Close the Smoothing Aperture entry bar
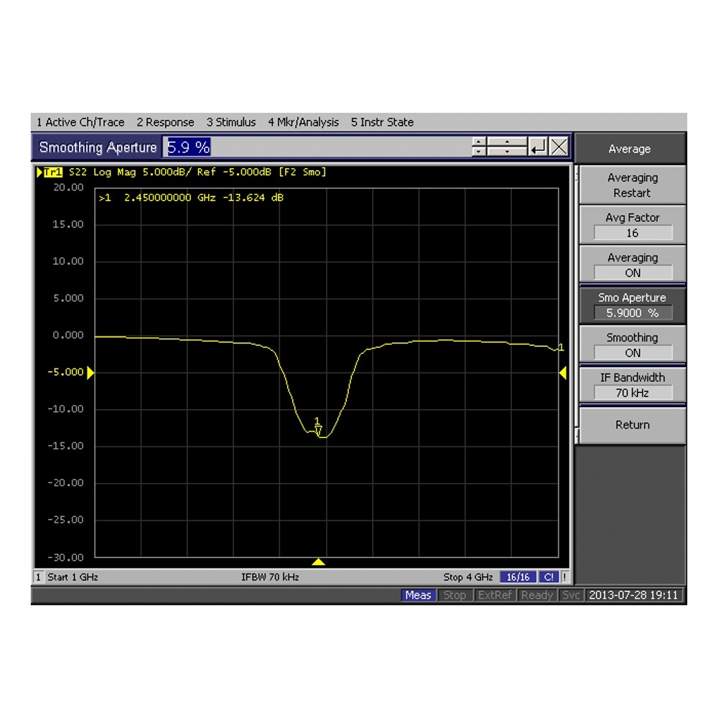The width and height of the screenshot is (718, 718). 559,147
